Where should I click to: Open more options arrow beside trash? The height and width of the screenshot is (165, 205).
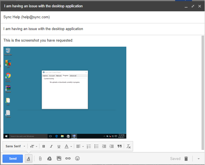pyautogui.click(x=199, y=159)
